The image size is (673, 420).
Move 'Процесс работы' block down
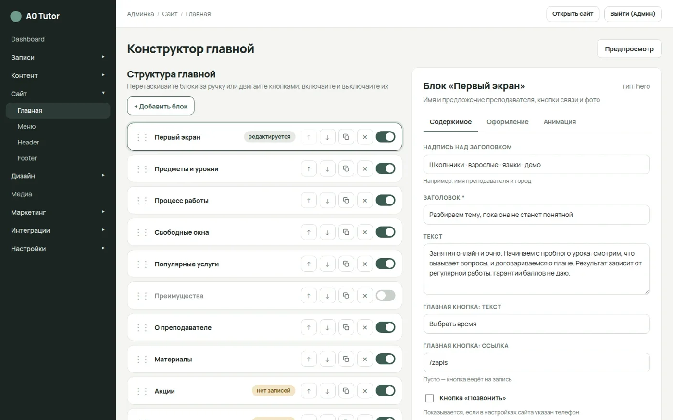(x=327, y=201)
